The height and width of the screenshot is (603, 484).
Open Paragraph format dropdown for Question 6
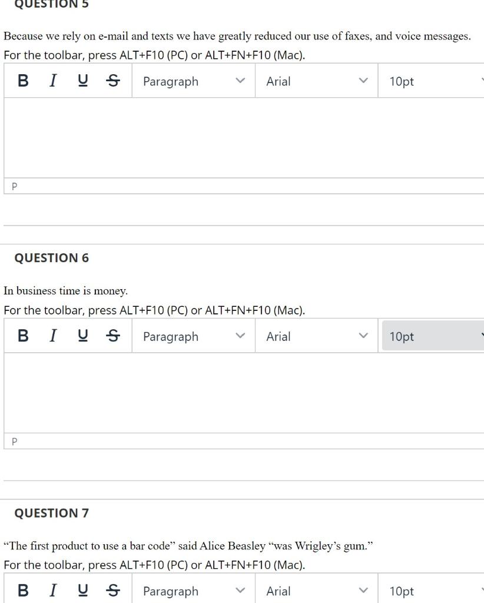(x=193, y=336)
